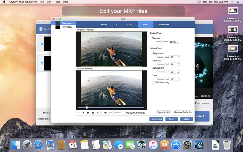This screenshot has height=152, width=243.
Task: Open Notes app in dock
Action: click(84, 145)
